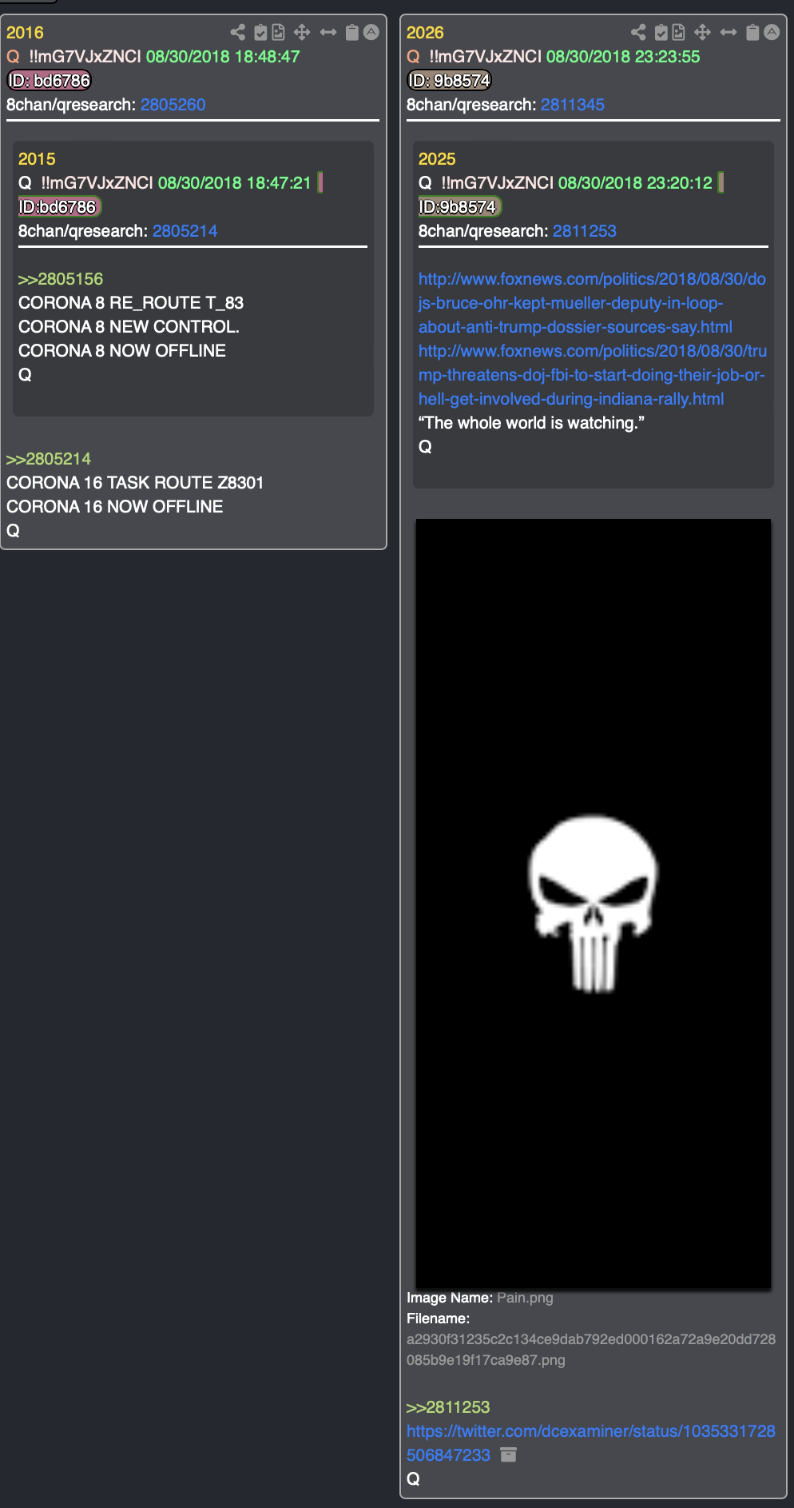Click the quote "The whole world is watching."

click(x=531, y=423)
